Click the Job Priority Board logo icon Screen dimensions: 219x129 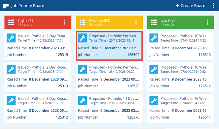tap(6, 6)
